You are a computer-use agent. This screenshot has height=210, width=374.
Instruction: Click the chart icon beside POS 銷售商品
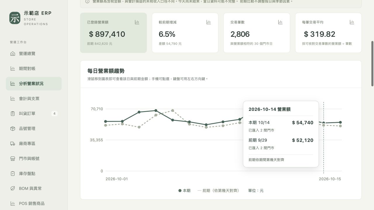13,204
